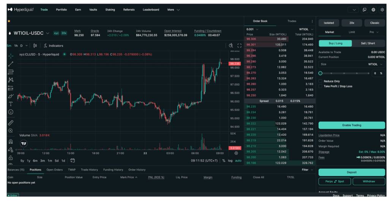This screenshot has height=203, width=389.
Task: Switch to the Limit order tab
Action: tap(351, 32)
